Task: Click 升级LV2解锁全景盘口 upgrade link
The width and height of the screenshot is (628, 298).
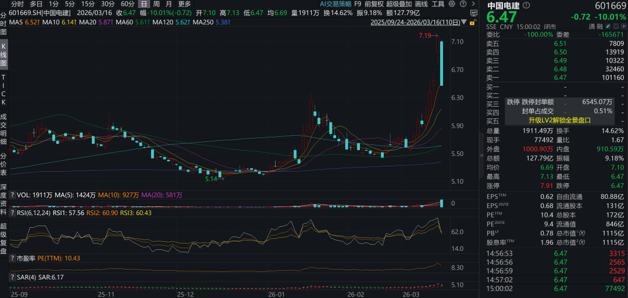Action: [x=559, y=121]
